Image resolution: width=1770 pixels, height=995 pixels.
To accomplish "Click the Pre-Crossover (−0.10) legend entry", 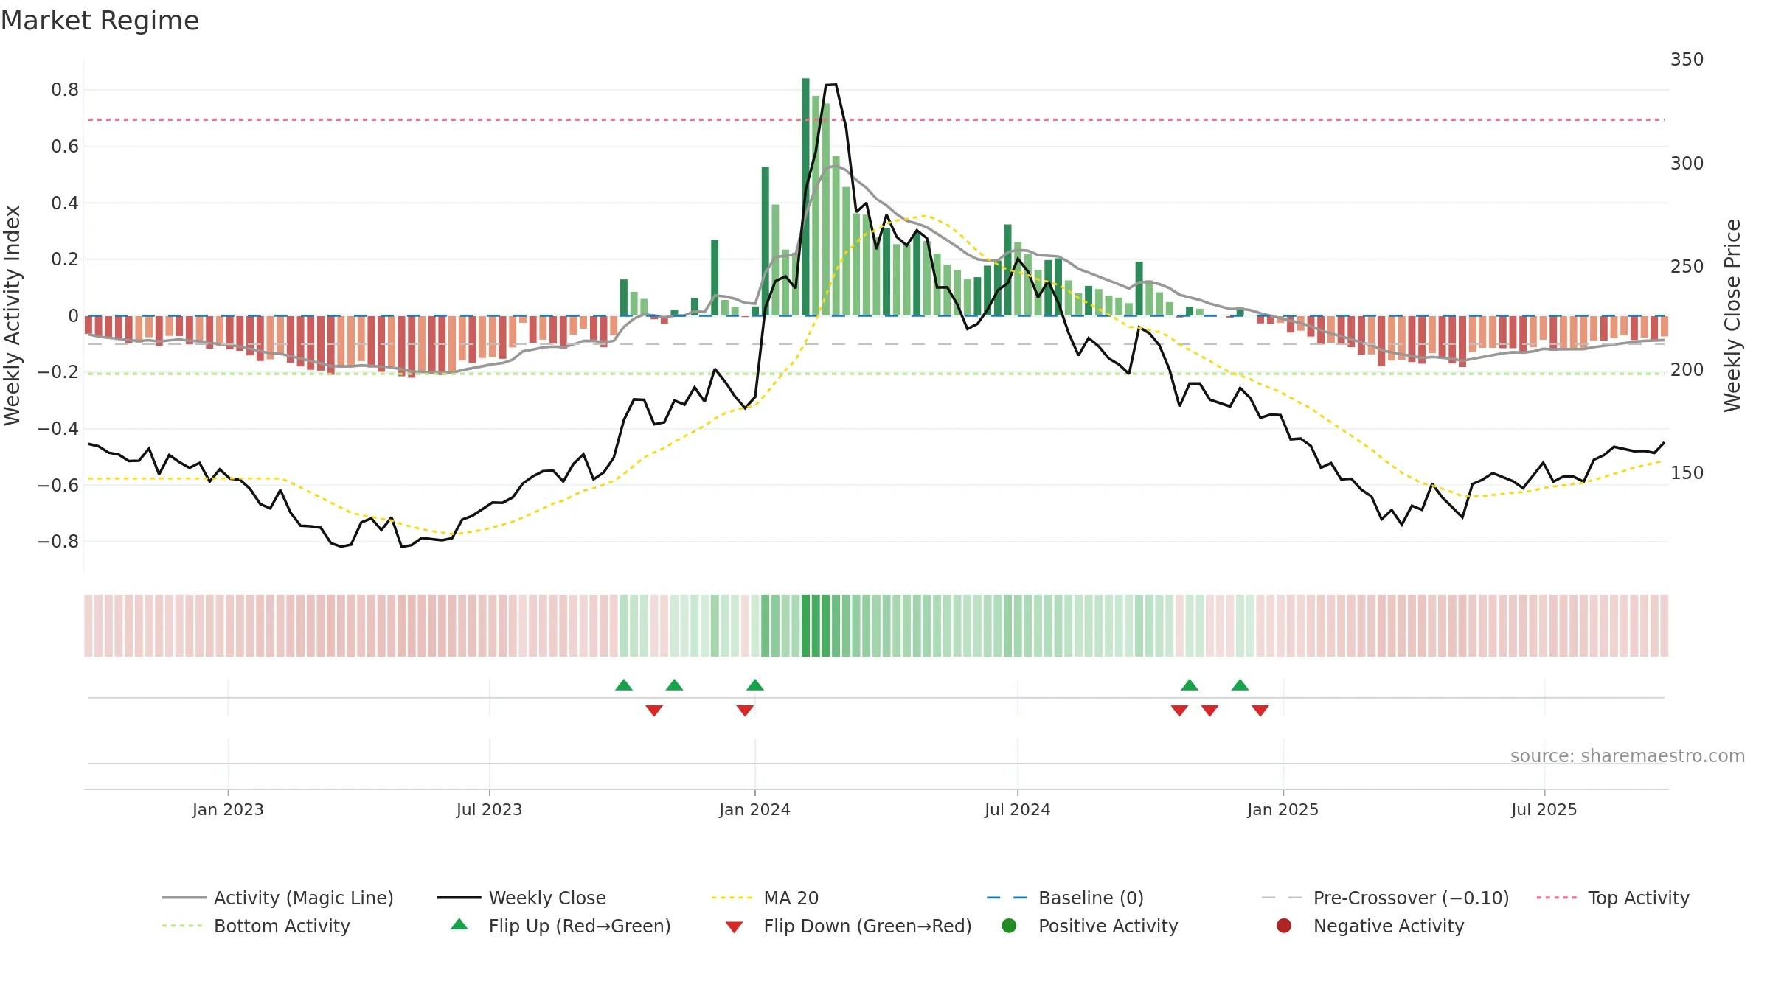I will tap(1385, 898).
